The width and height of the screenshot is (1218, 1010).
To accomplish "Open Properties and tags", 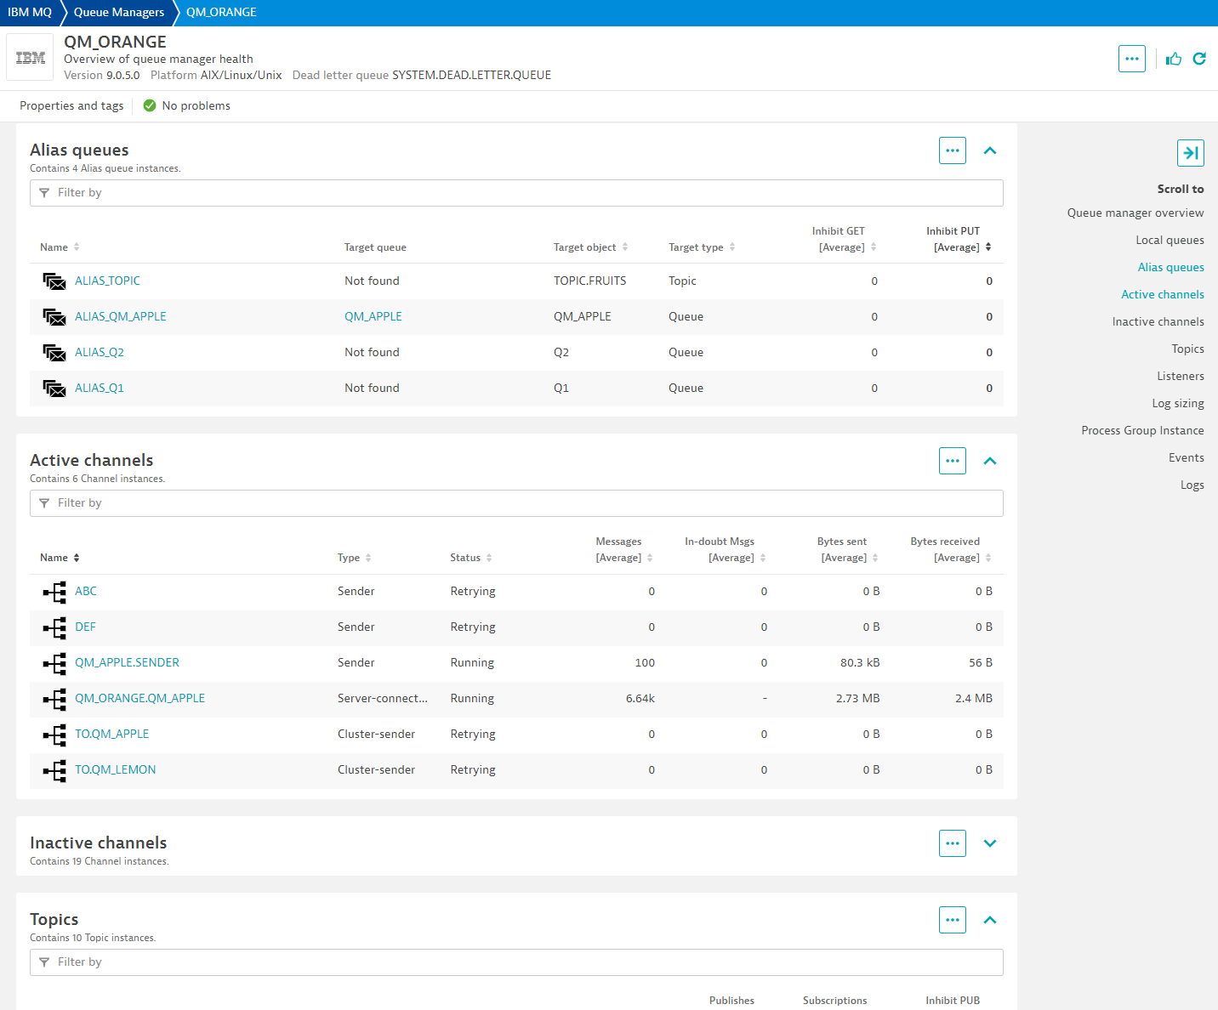I will pyautogui.click(x=71, y=105).
